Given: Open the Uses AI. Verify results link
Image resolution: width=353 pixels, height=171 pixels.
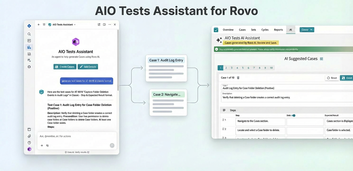Looking at the screenshot, I should coord(77,152).
